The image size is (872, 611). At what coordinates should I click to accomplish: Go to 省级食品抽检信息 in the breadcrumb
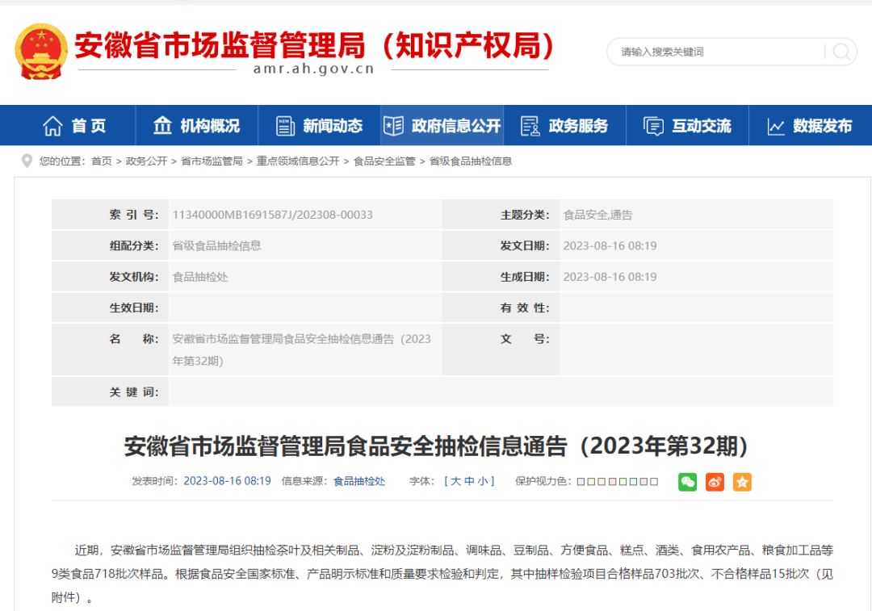click(471, 161)
